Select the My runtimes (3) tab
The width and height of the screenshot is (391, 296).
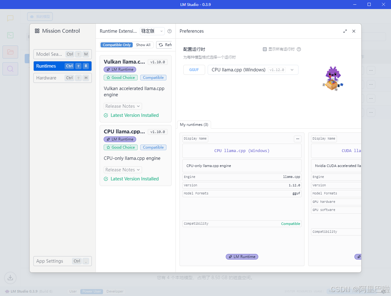[x=194, y=125]
